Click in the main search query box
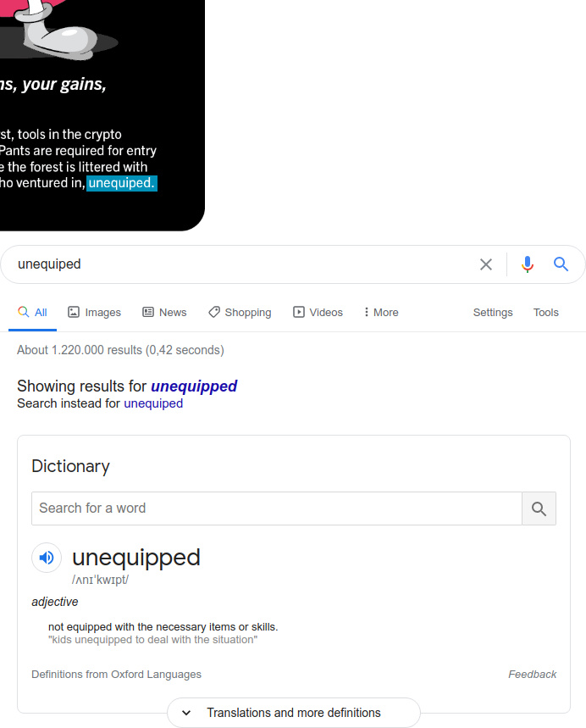This screenshot has height=728, width=586. 241,264
